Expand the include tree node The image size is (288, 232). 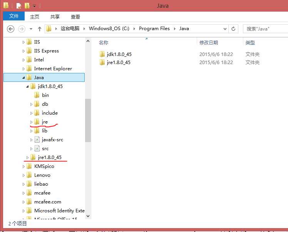31,113
